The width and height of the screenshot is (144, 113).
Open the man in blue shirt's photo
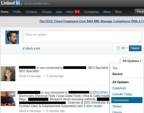point(8,98)
